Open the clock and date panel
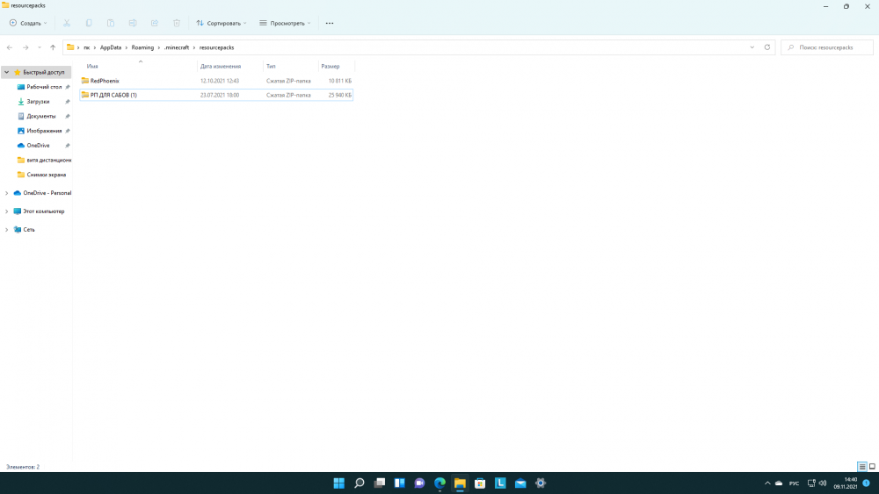The image size is (879, 494). click(846, 483)
